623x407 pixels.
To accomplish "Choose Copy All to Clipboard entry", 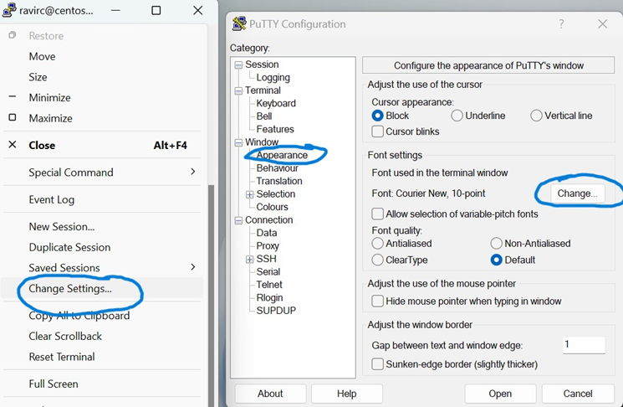I will coord(103,316).
